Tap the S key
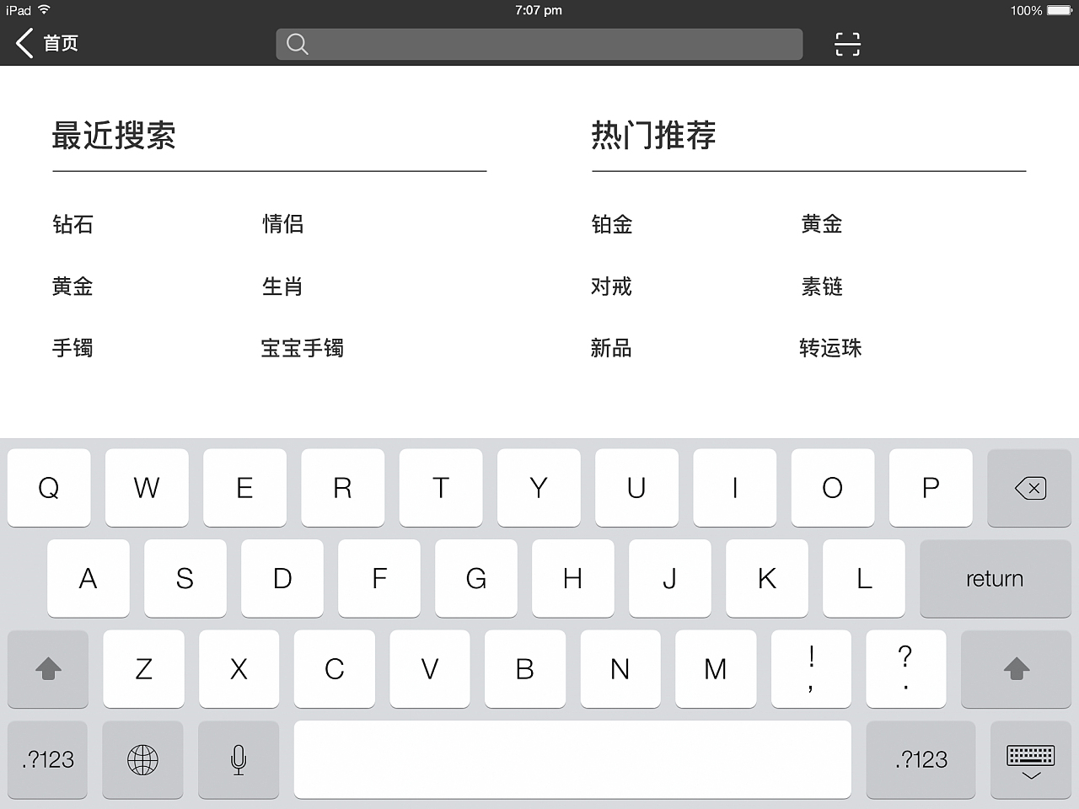The image size is (1079, 809). [x=185, y=579]
